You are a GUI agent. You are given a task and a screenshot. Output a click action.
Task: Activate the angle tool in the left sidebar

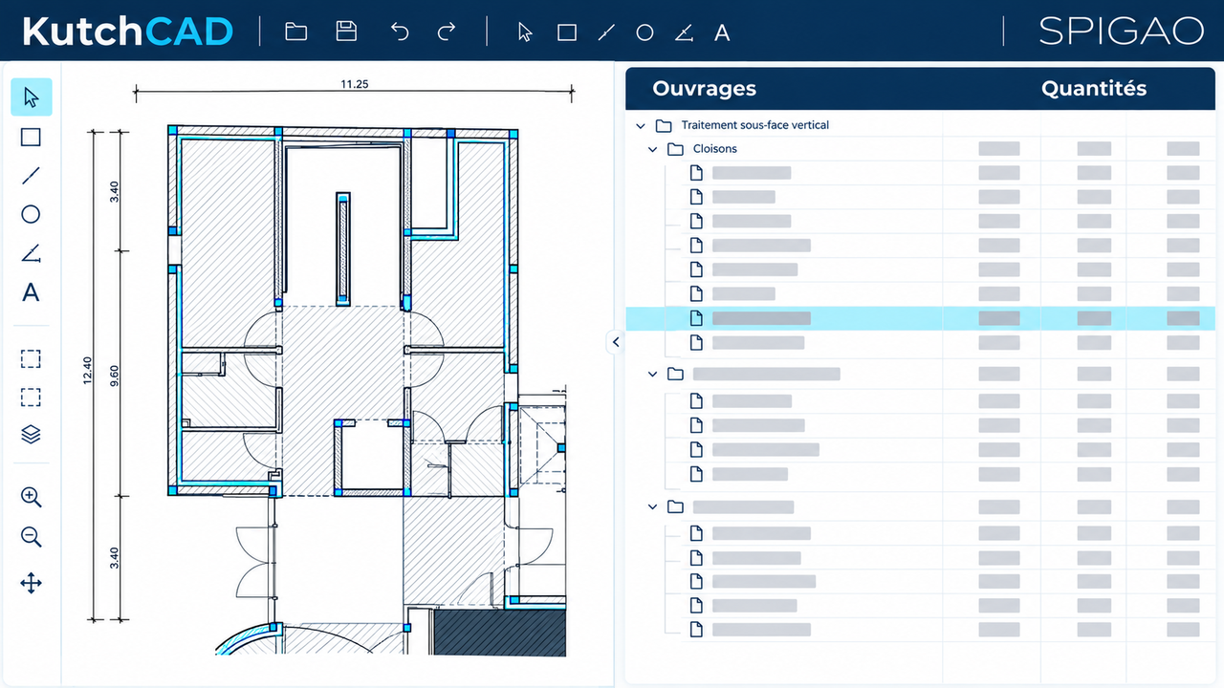tap(32, 253)
